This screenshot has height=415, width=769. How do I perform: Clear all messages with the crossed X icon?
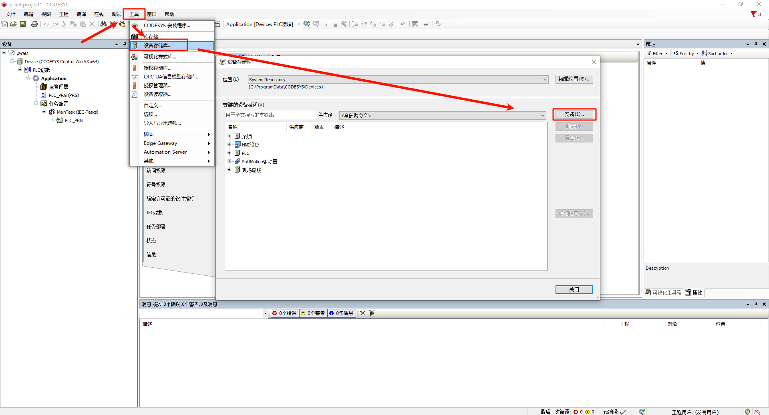pos(372,313)
